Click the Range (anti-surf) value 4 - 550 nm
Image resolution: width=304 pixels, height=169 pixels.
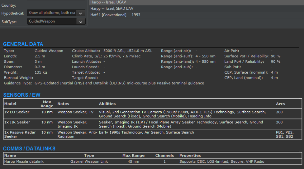pos(205,56)
